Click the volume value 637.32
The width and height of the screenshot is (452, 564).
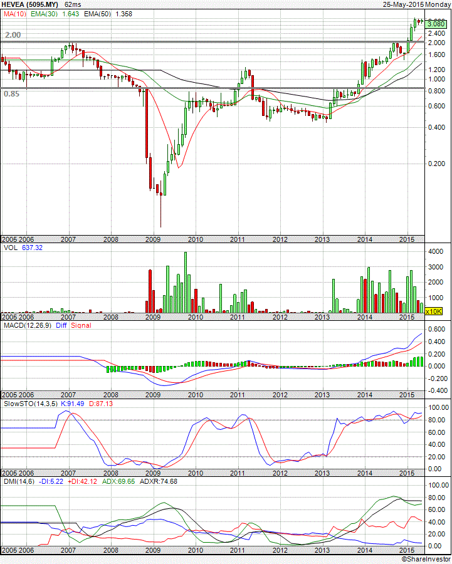click(32, 248)
